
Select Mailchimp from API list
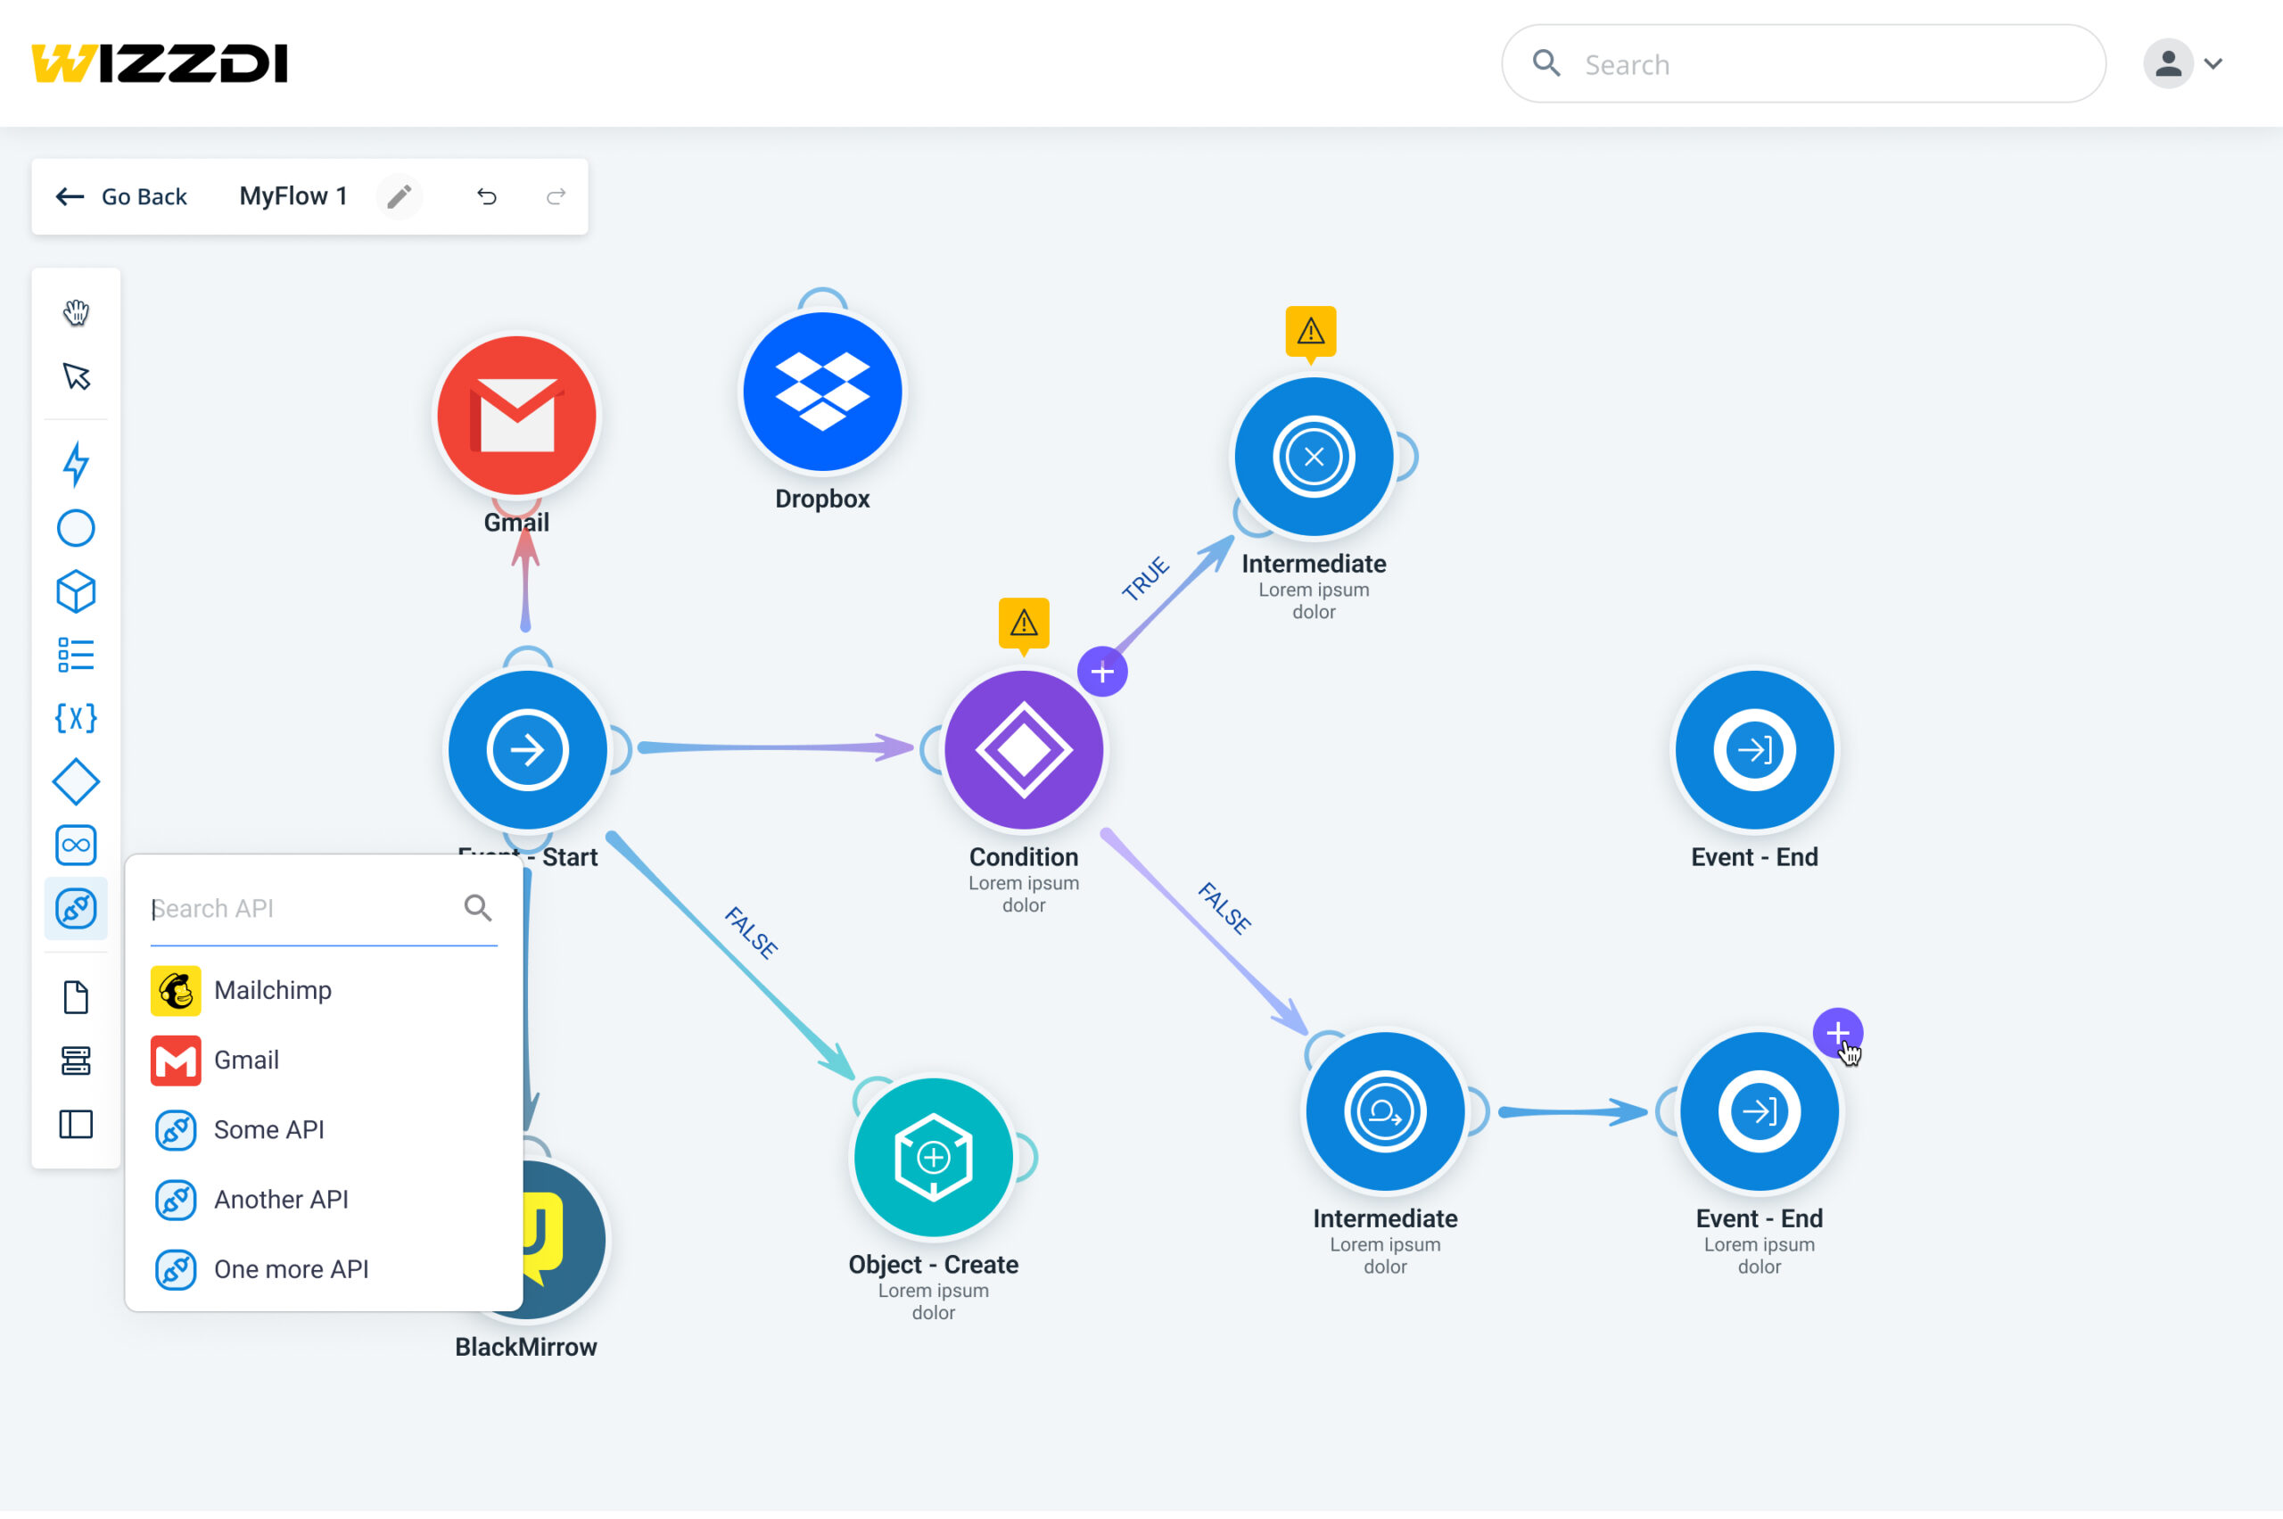(x=324, y=990)
